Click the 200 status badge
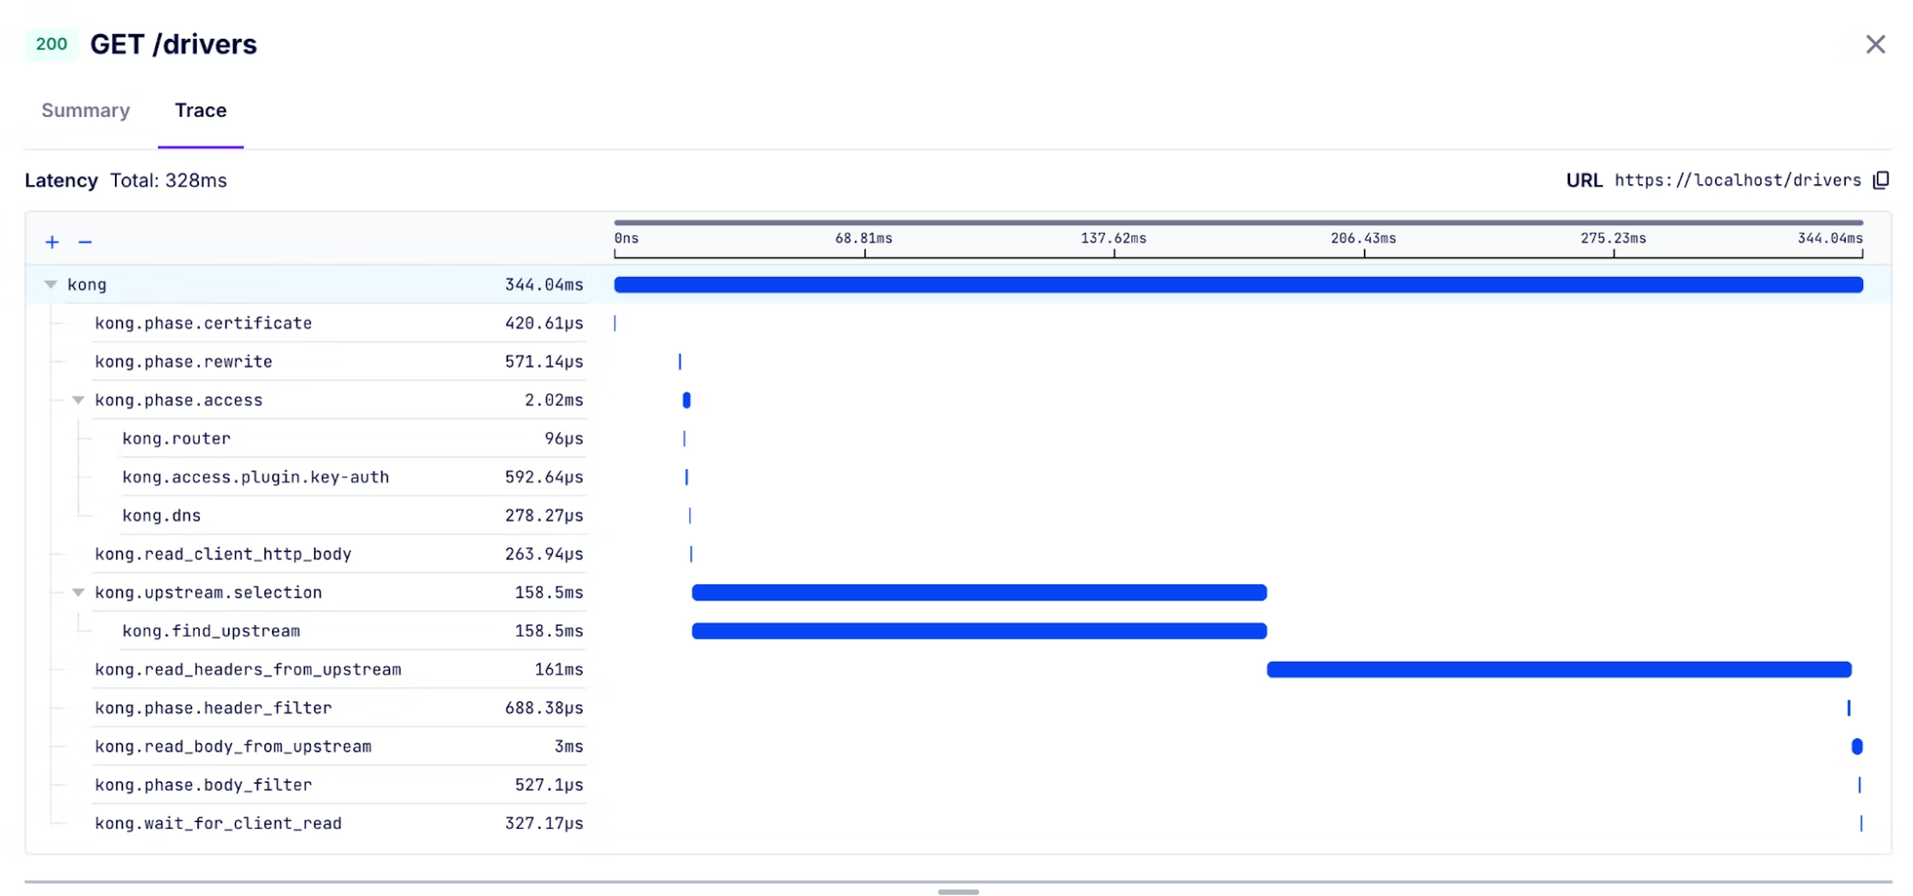 [52, 44]
